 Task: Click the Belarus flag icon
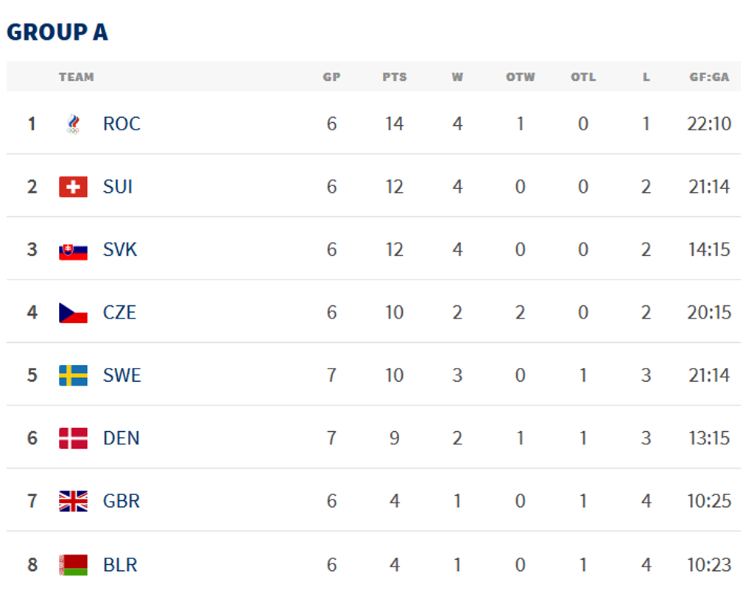click(x=73, y=565)
